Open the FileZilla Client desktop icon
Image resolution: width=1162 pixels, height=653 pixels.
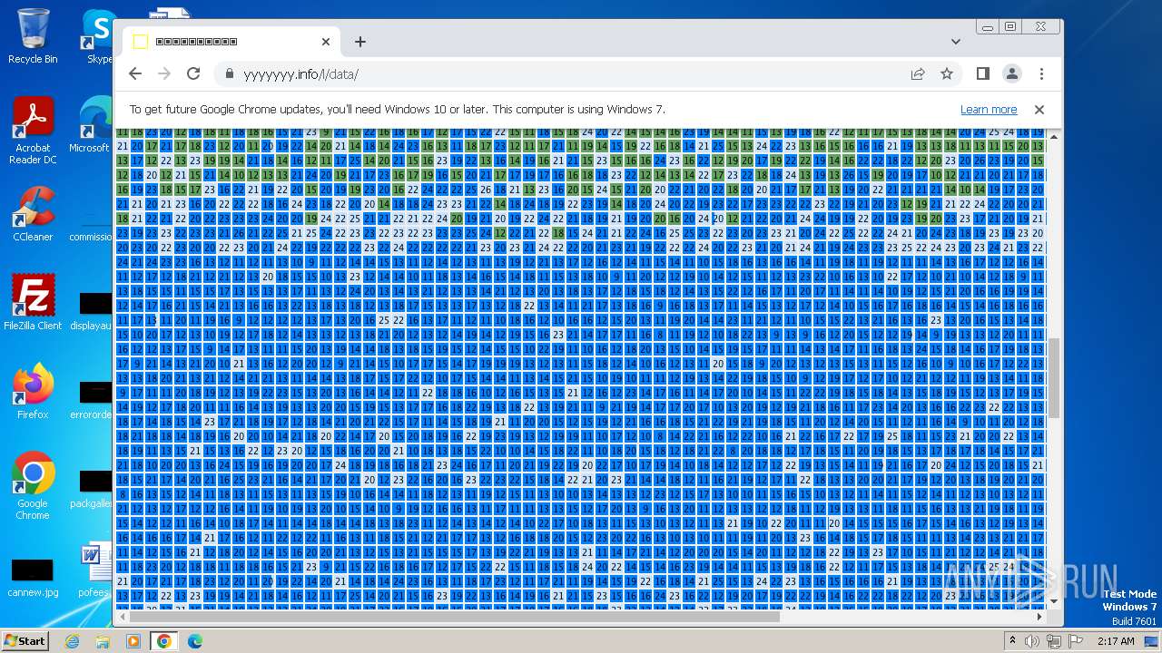coord(33,303)
